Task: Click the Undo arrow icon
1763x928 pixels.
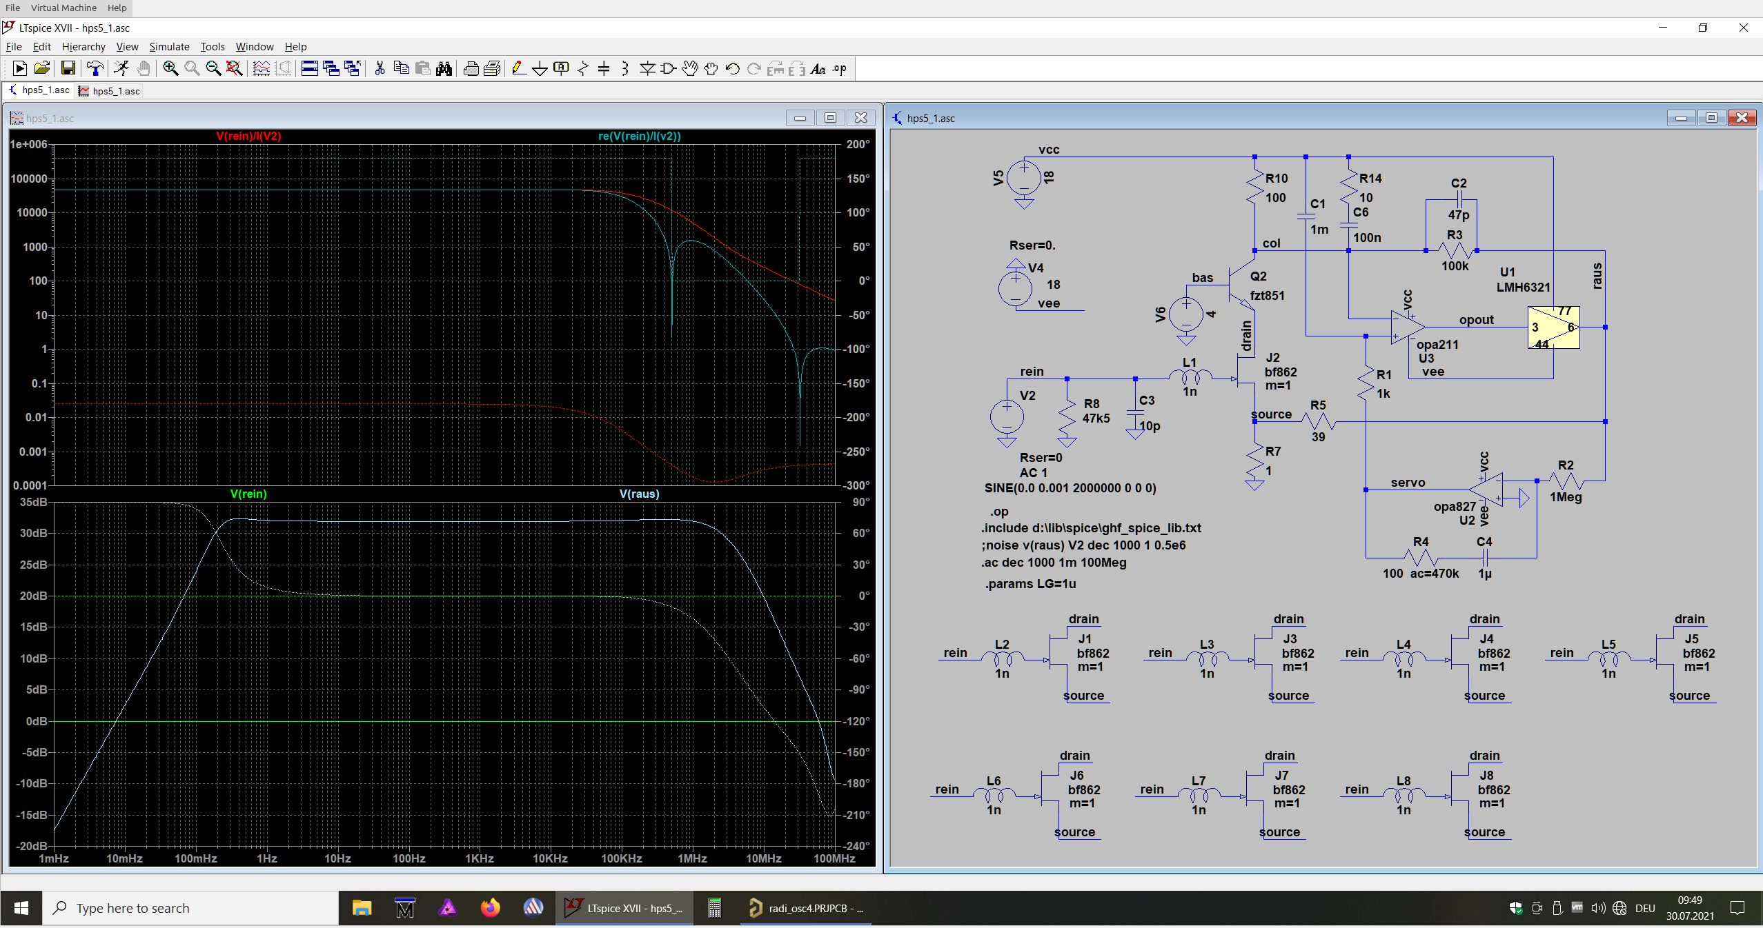Action: [733, 68]
